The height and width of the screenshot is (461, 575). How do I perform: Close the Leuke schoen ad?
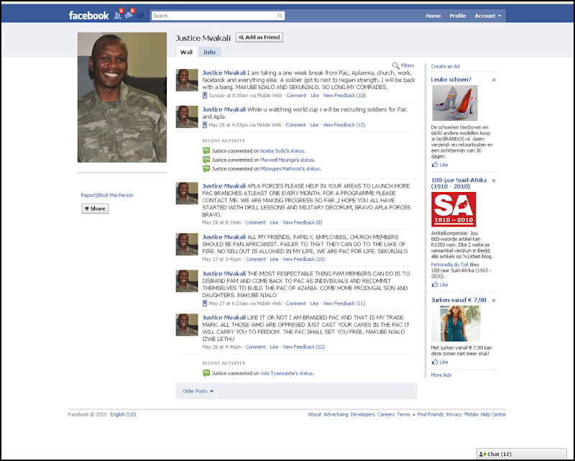(x=494, y=80)
